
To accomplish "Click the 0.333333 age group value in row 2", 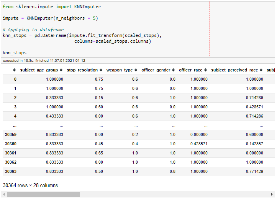I will pyautogui.click(x=54, y=98).
